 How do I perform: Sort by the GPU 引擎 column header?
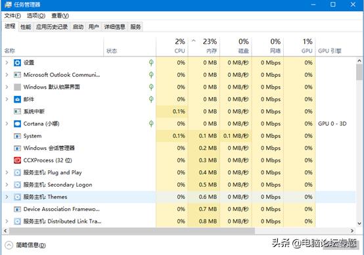(336, 47)
